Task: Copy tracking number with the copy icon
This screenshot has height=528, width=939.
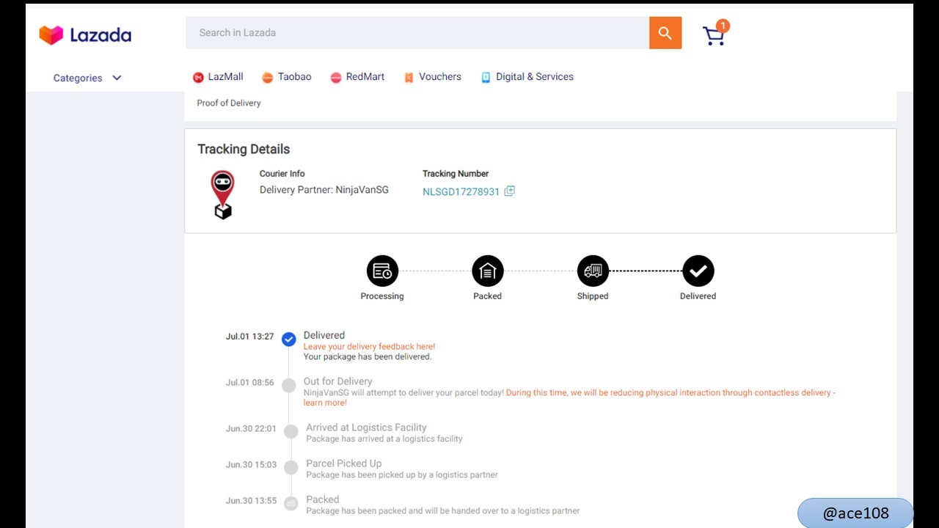Action: coord(510,191)
